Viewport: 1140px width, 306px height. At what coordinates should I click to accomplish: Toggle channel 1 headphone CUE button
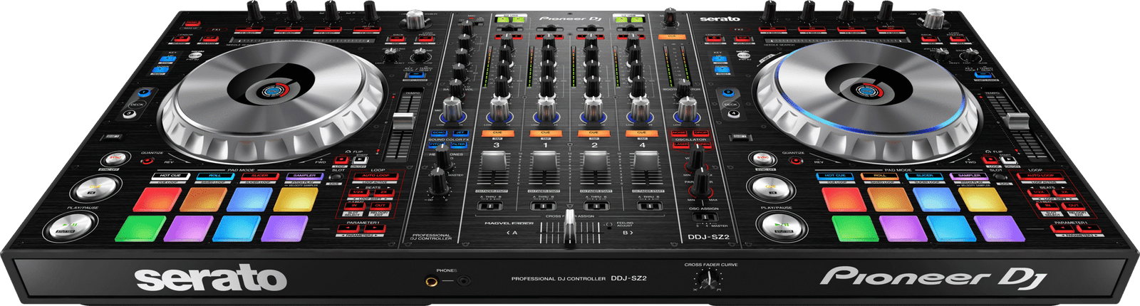(x=545, y=132)
